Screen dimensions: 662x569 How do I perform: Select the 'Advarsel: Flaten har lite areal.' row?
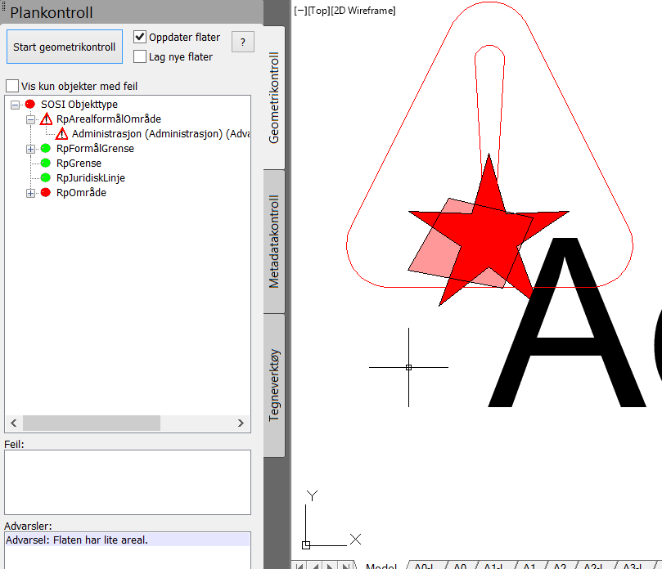pyautogui.click(x=128, y=540)
